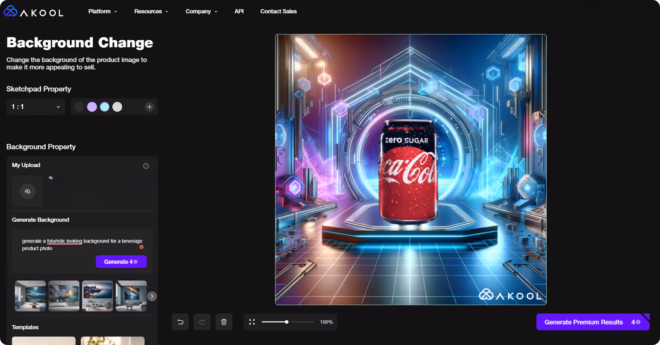Image resolution: width=660 pixels, height=345 pixels.
Task: Open the Platform menu
Action: [x=103, y=12]
